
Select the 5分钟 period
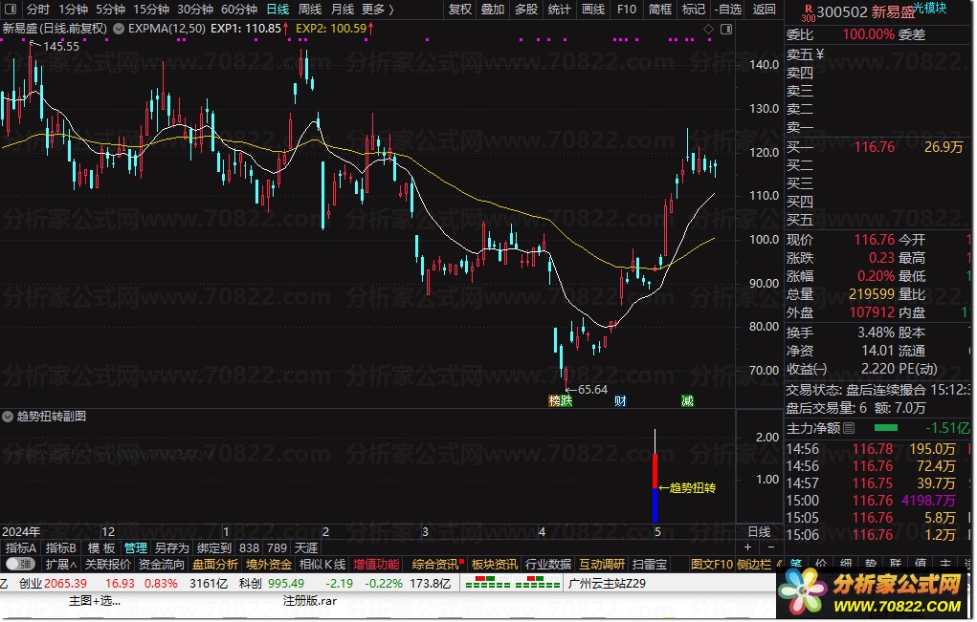[x=110, y=10]
